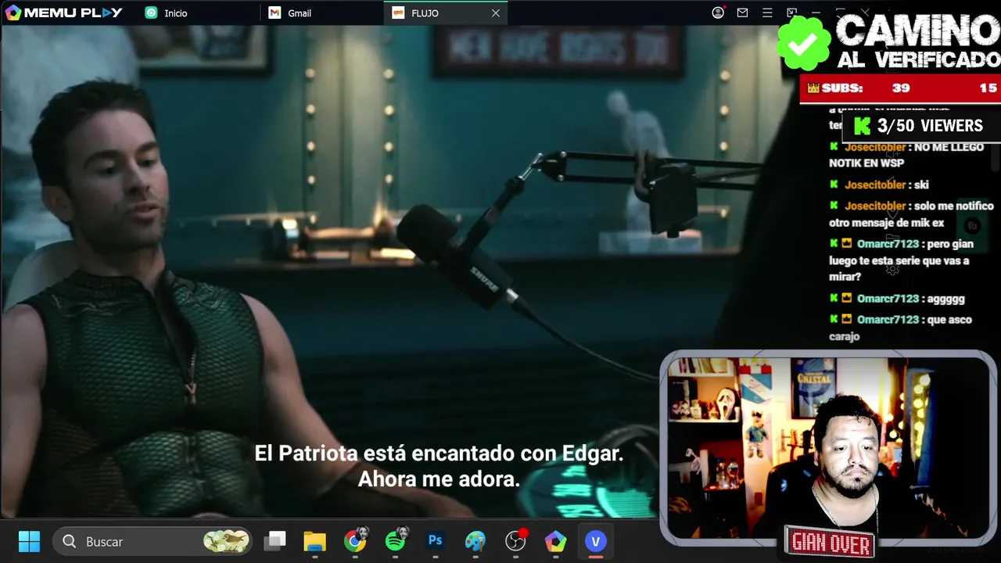
Task: Switch to the Gmail tab
Action: pyautogui.click(x=323, y=13)
